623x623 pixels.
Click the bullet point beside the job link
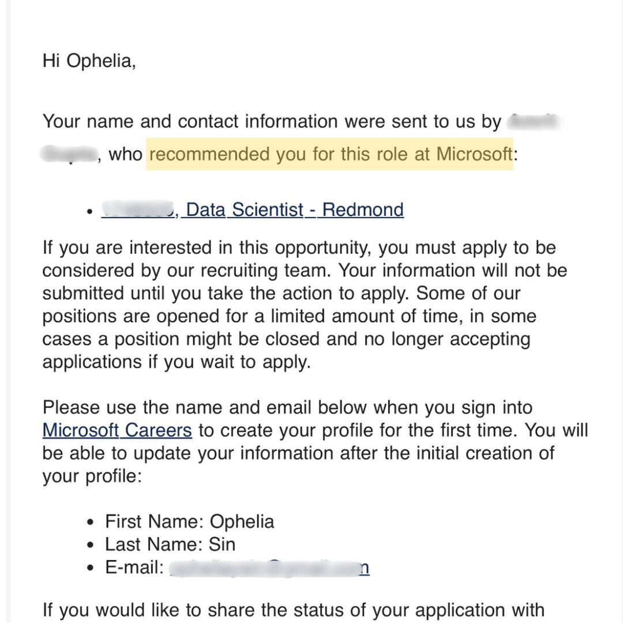click(x=89, y=211)
